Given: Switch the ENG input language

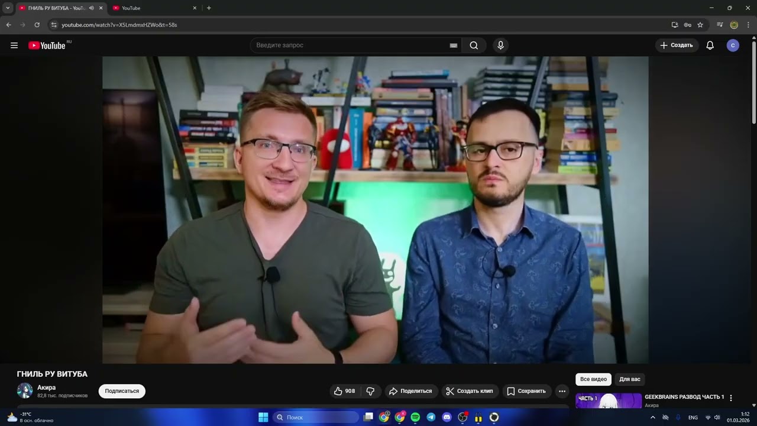Looking at the screenshot, I should [693, 417].
